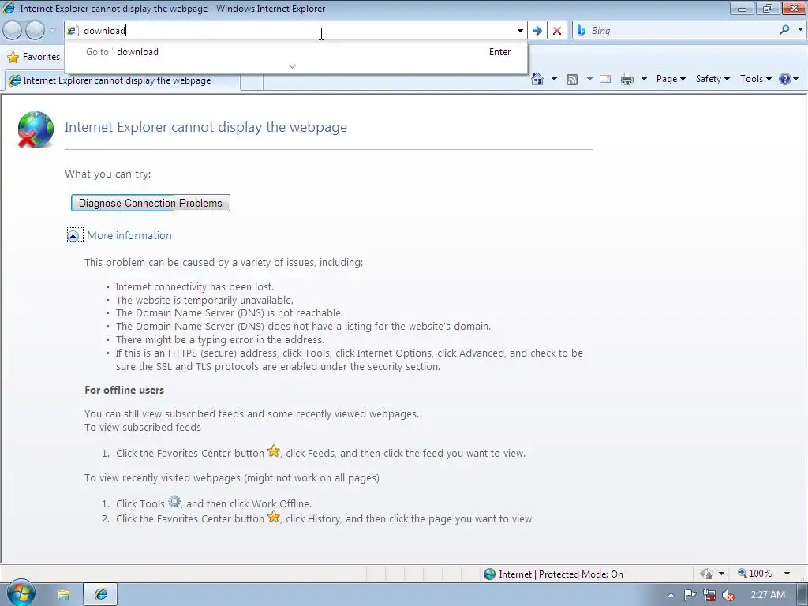Click the Back navigation button
The image size is (808, 606).
point(13,31)
